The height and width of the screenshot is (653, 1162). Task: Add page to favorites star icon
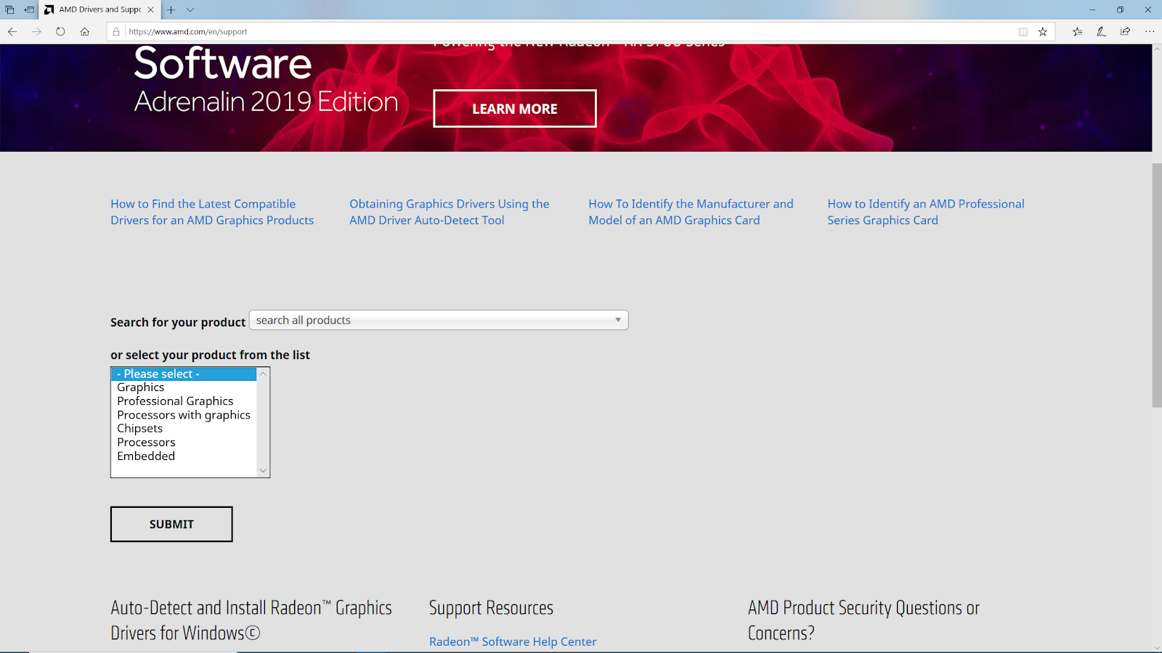coord(1043,31)
